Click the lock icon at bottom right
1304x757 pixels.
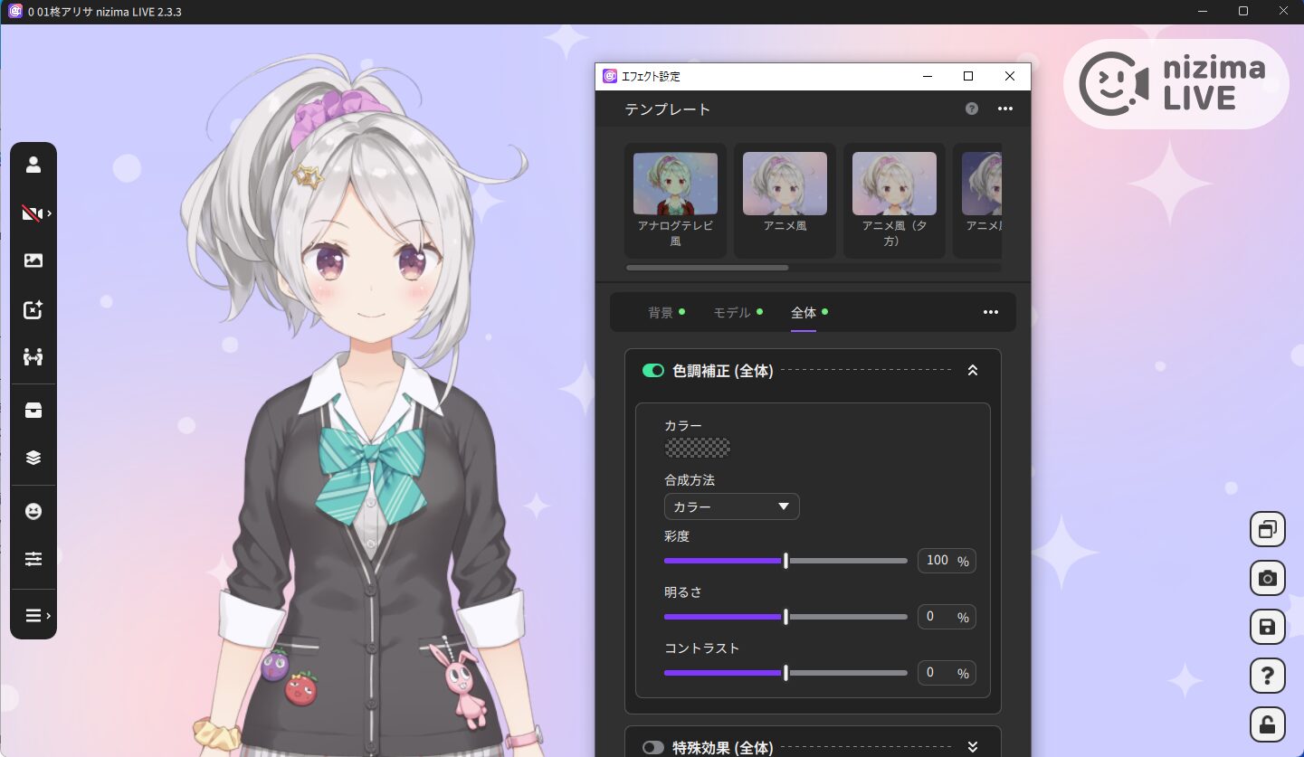click(1267, 724)
